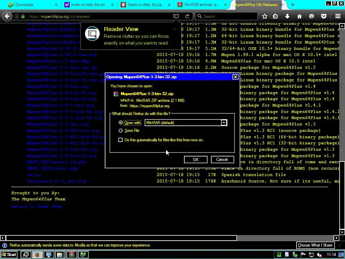Select the Open with radio button

pos(121,122)
